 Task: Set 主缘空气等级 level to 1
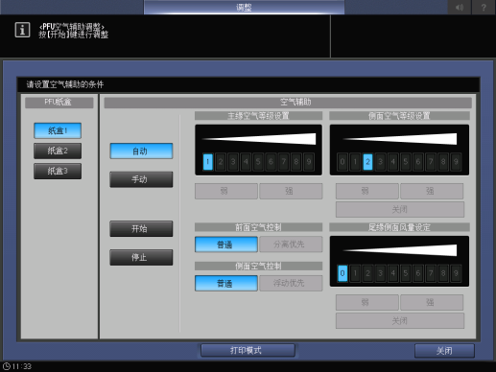208,162
